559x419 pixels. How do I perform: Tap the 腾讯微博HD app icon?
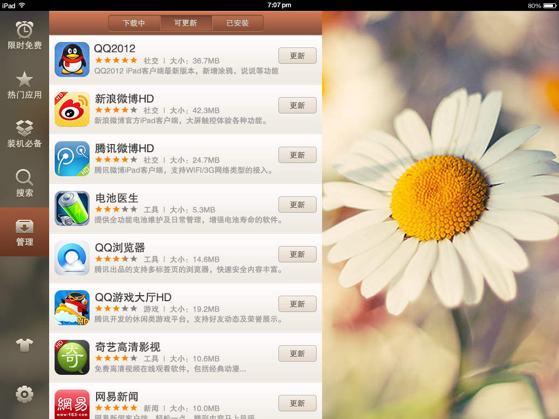point(72,159)
